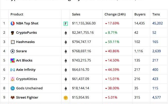The image size is (168, 104).
Task: Open the NBA Top Shot product link
Action: pos(27,23)
